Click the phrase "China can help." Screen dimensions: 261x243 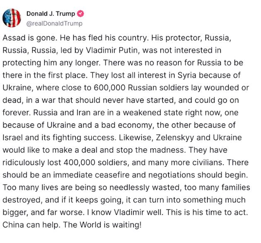click(x=31, y=225)
